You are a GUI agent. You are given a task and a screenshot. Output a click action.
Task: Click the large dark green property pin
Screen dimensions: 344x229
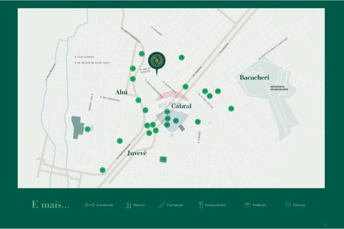pos(157,61)
